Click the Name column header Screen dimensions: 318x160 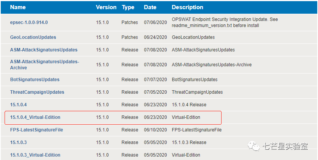tap(19, 7)
